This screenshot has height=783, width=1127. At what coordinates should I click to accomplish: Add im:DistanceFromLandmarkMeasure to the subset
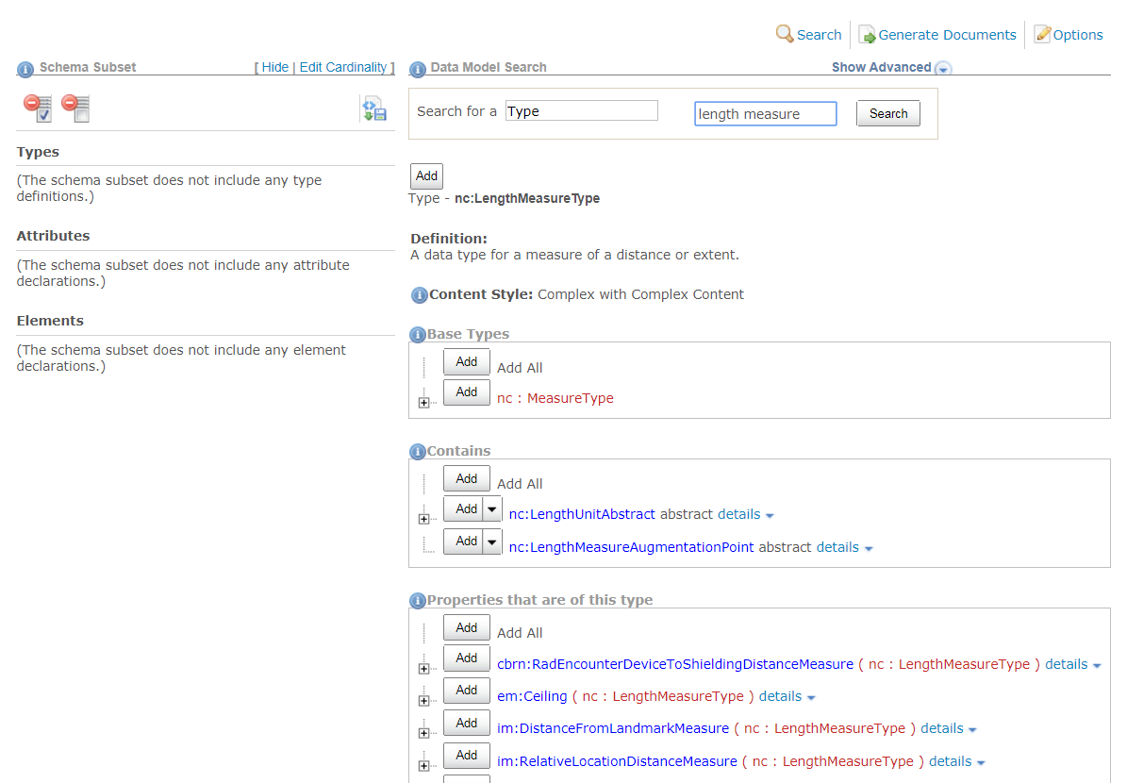(466, 724)
